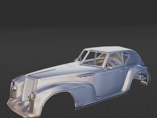The image size is (157, 118).
Task: Click the driver door handle on the car model
Action: (122, 70)
